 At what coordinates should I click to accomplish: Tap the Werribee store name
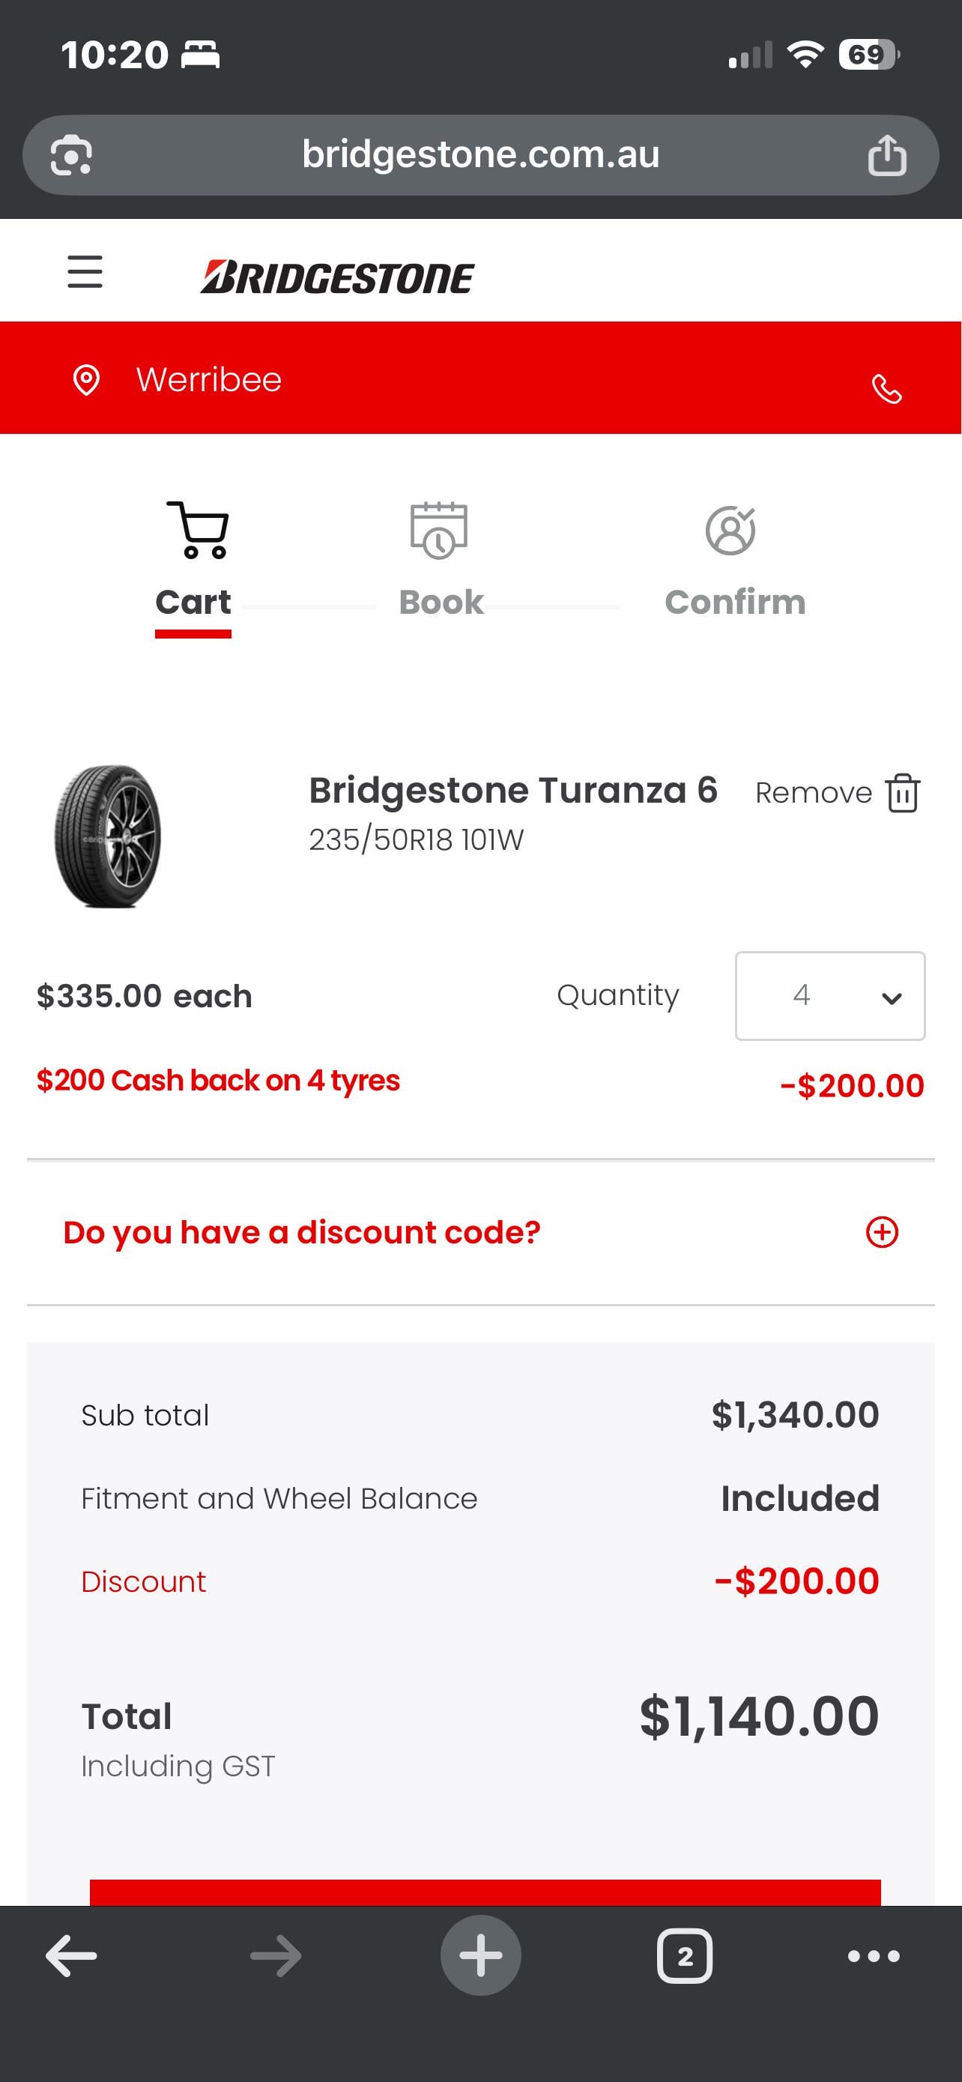point(208,380)
